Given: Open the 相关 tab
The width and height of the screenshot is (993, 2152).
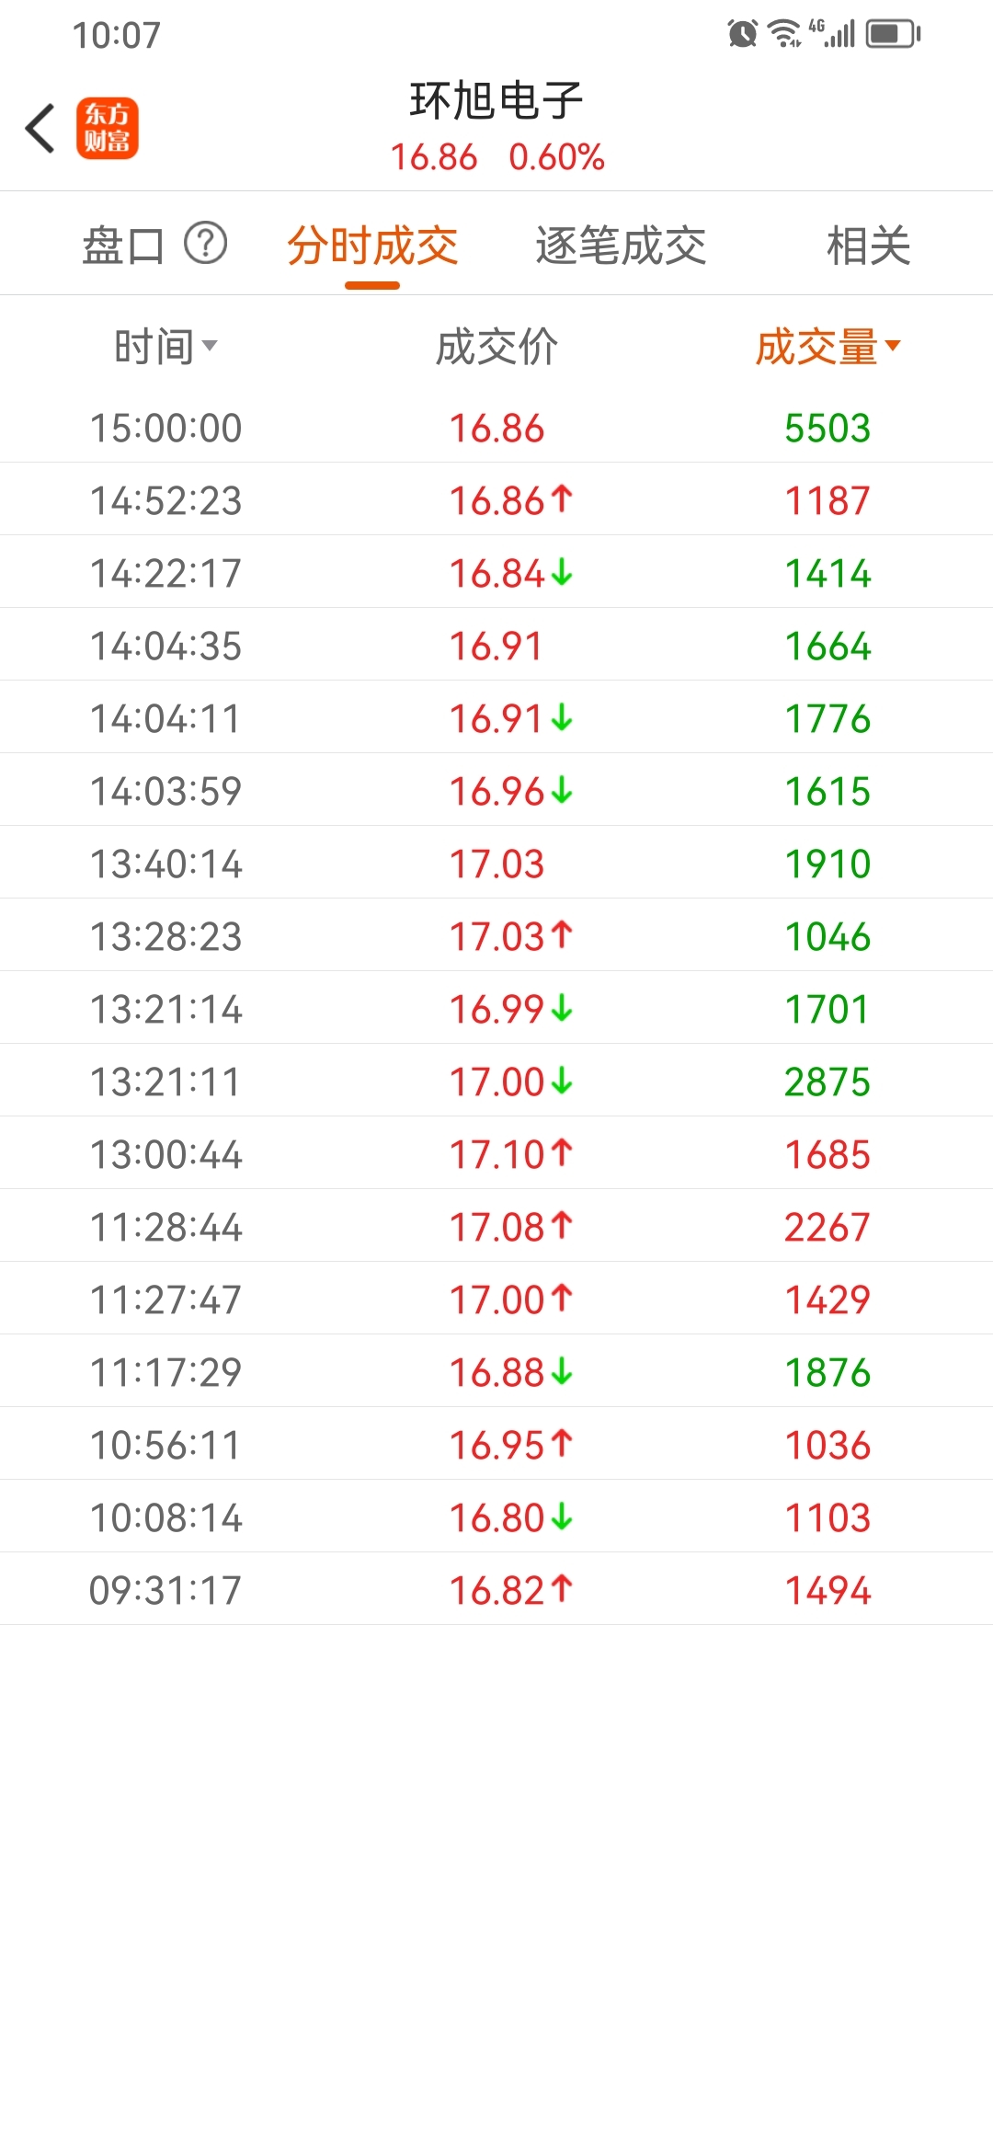Looking at the screenshot, I should [868, 246].
